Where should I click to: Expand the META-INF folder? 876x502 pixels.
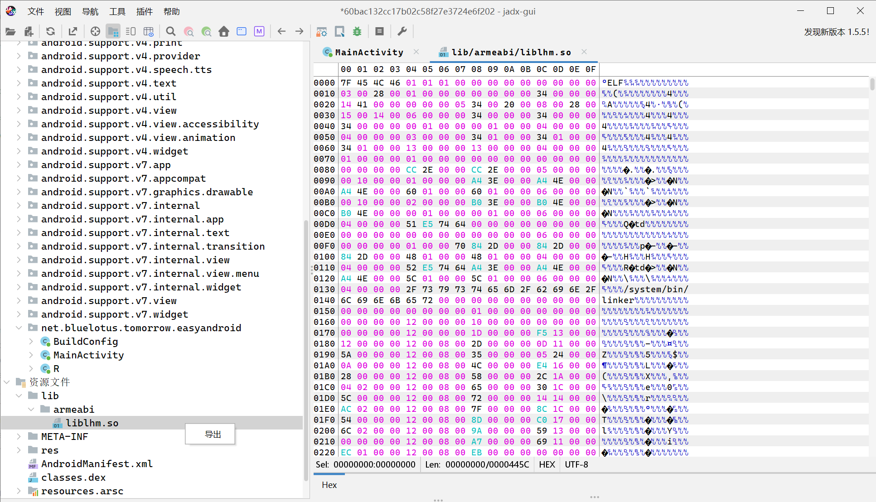(x=19, y=436)
